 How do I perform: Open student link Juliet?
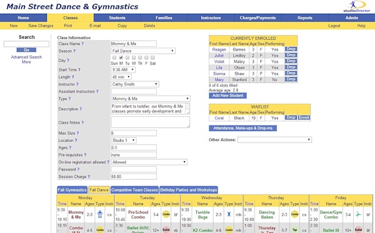point(219,56)
